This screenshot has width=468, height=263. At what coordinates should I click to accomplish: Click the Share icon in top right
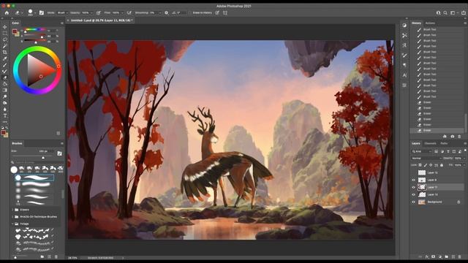click(x=464, y=13)
